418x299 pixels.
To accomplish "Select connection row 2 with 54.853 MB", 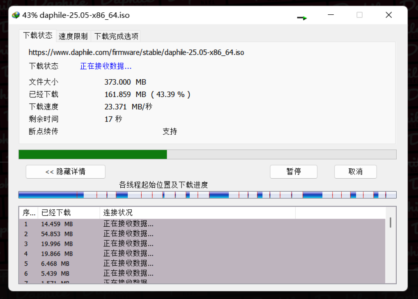I will tap(202, 234).
